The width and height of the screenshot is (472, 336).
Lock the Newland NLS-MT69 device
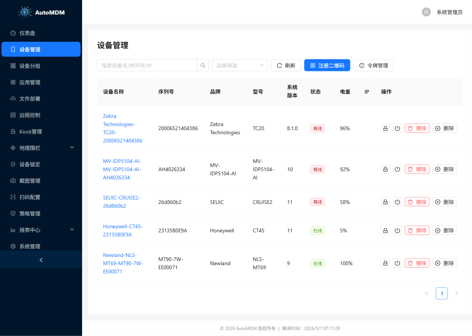click(385, 263)
